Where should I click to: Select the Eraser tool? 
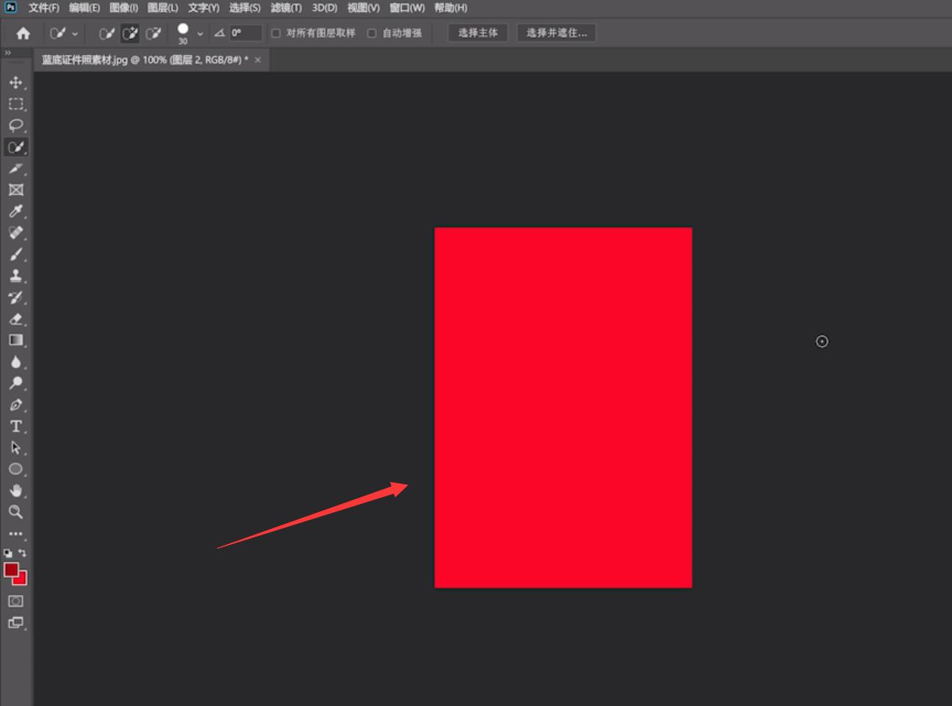(x=15, y=319)
